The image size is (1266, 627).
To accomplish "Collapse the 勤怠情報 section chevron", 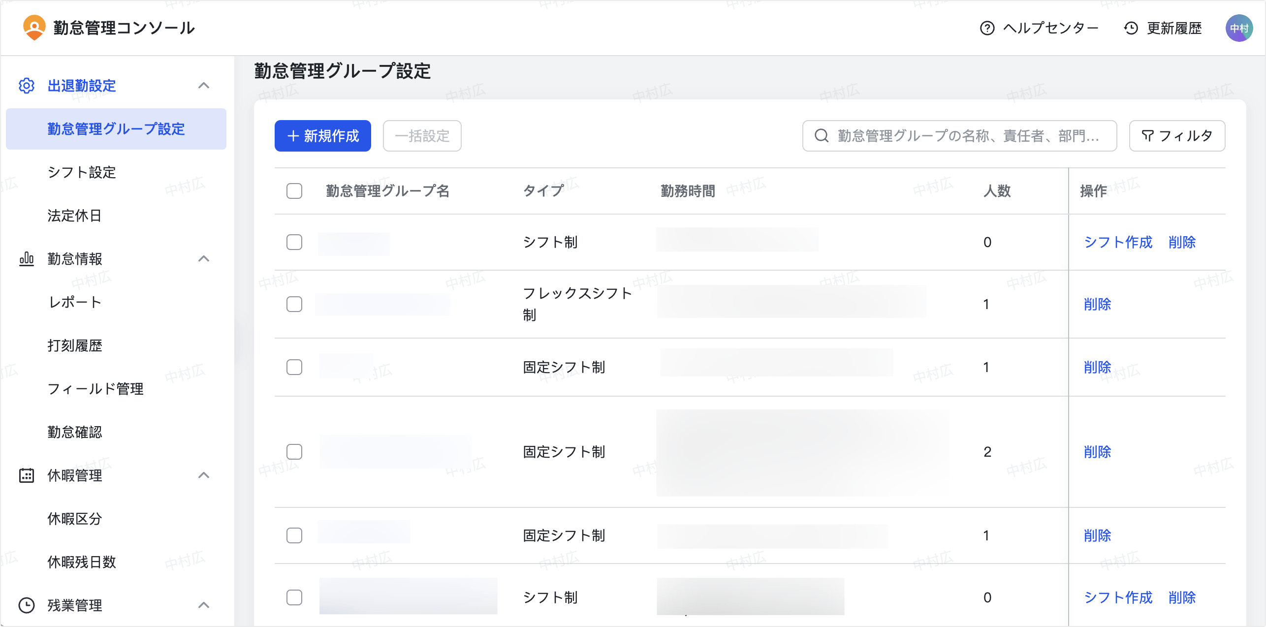I will [x=204, y=259].
